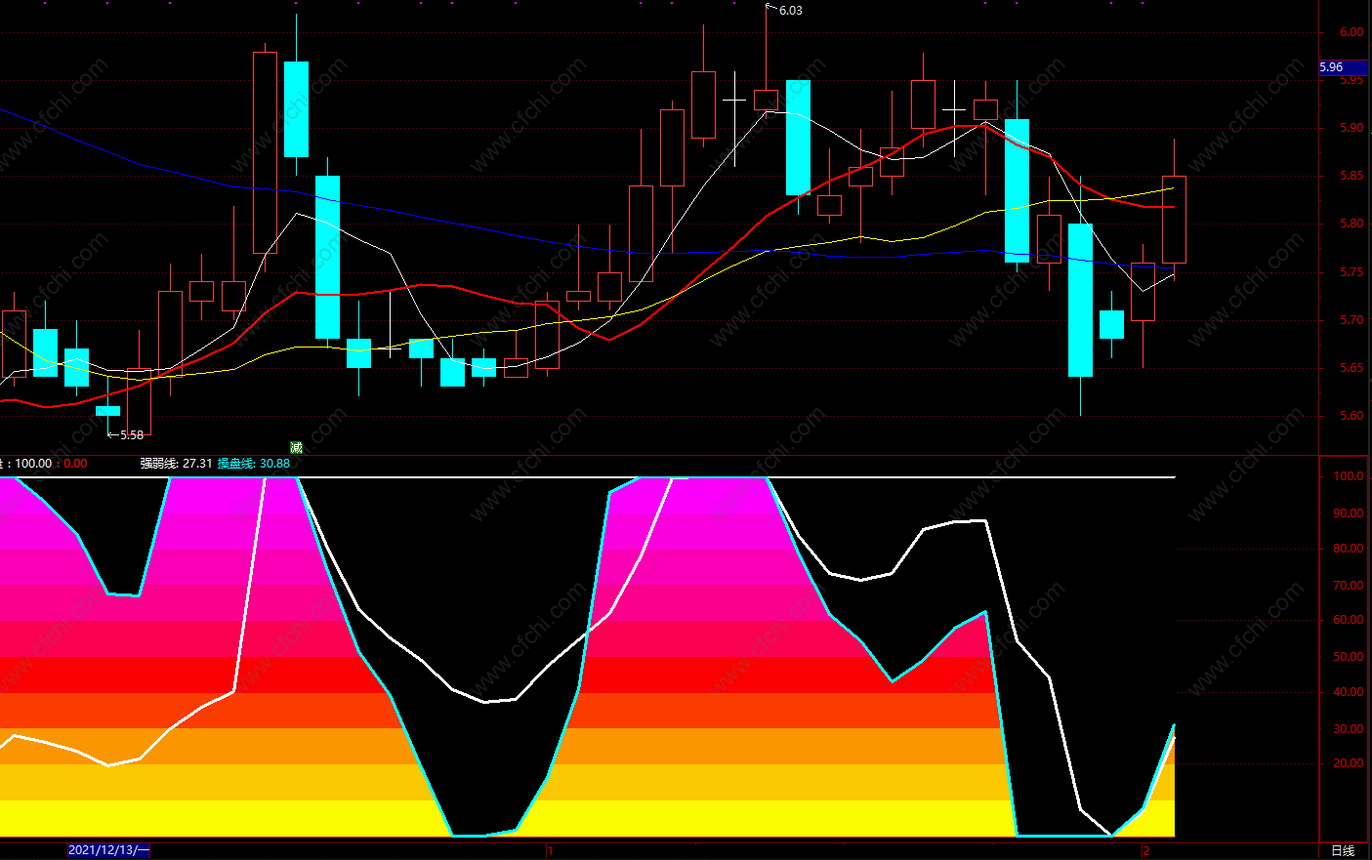The width and height of the screenshot is (1372, 860).
Task: Click the 5.90 price axis label
Action: coord(1351,128)
